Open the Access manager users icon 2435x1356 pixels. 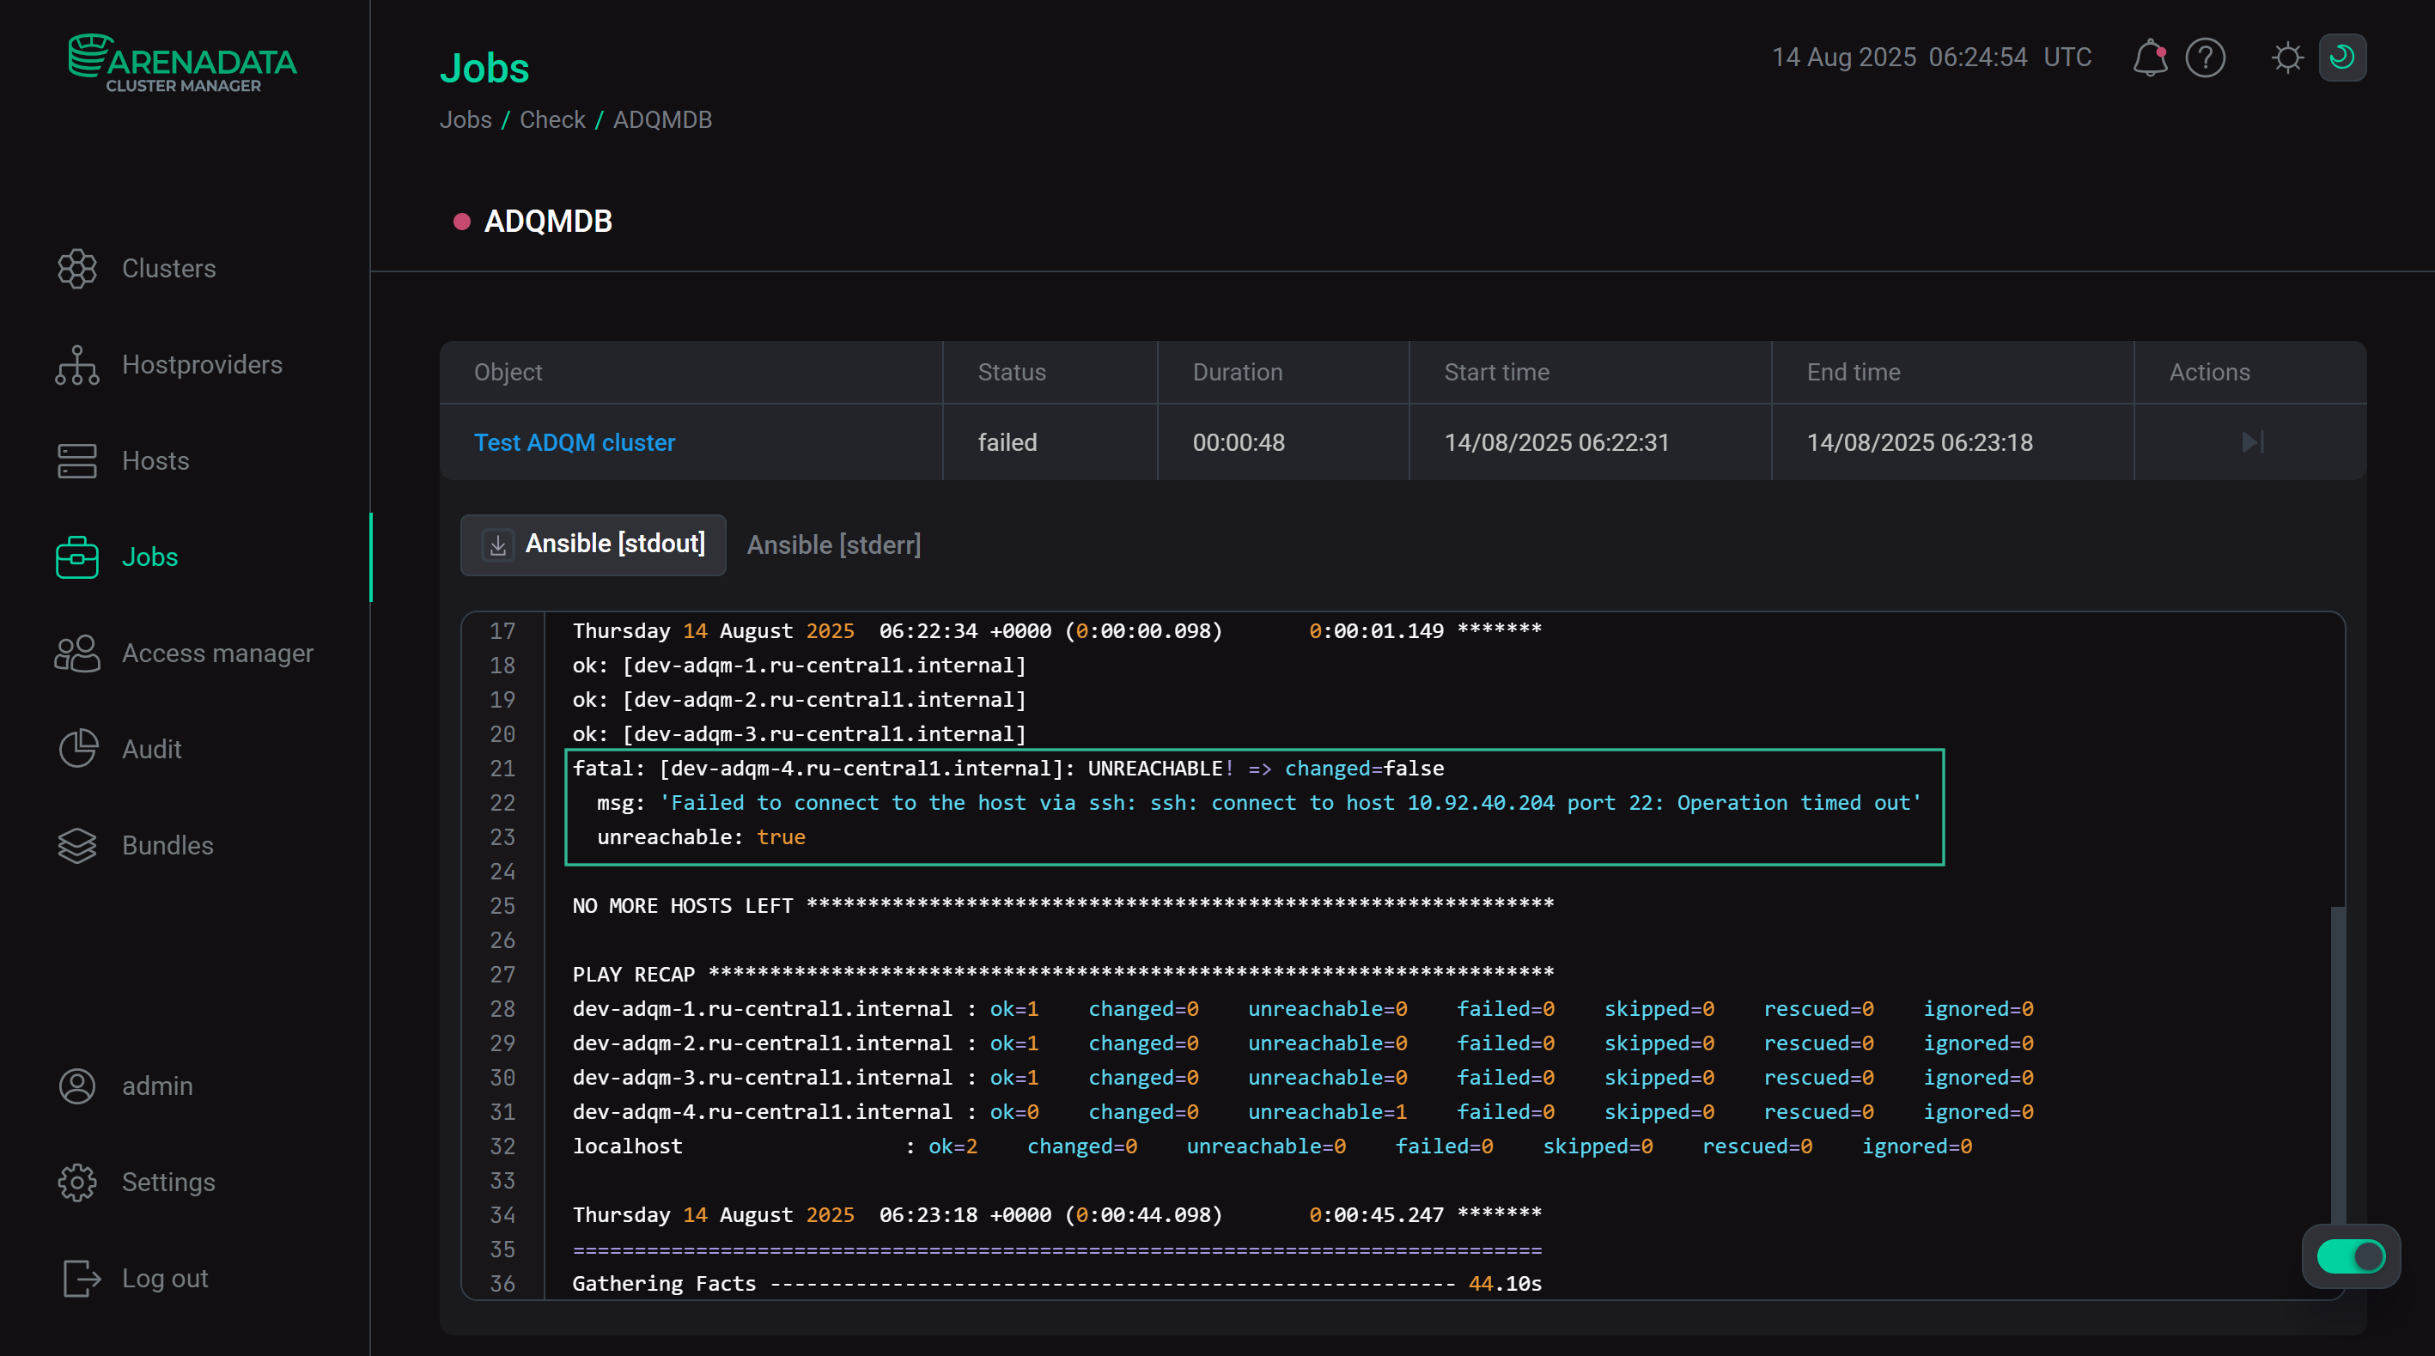(x=76, y=653)
